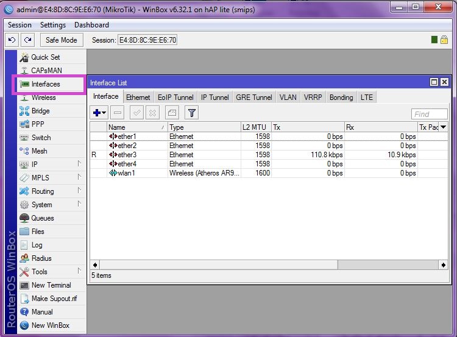Click the padlock icon at top right
The width and height of the screenshot is (457, 337).
coord(444,40)
